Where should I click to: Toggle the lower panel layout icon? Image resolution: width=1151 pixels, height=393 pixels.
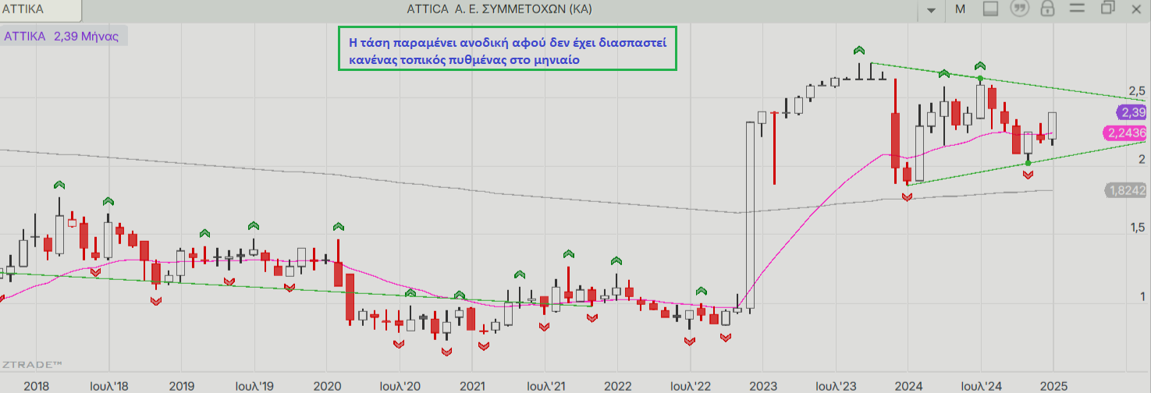coord(990,9)
